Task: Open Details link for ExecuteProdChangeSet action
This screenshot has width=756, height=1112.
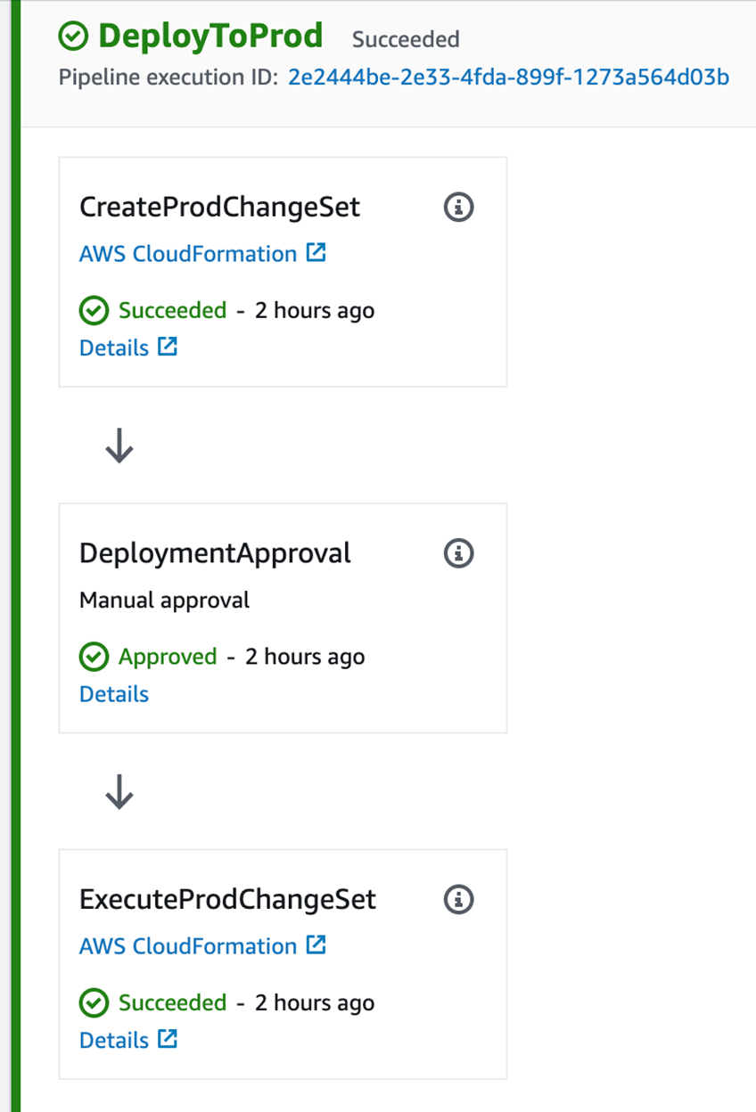Action: click(x=114, y=1040)
